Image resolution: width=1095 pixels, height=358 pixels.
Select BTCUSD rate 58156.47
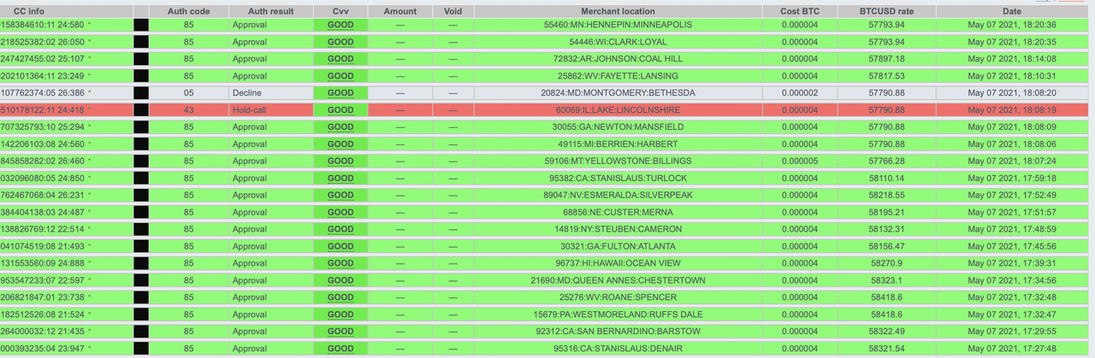click(x=886, y=246)
